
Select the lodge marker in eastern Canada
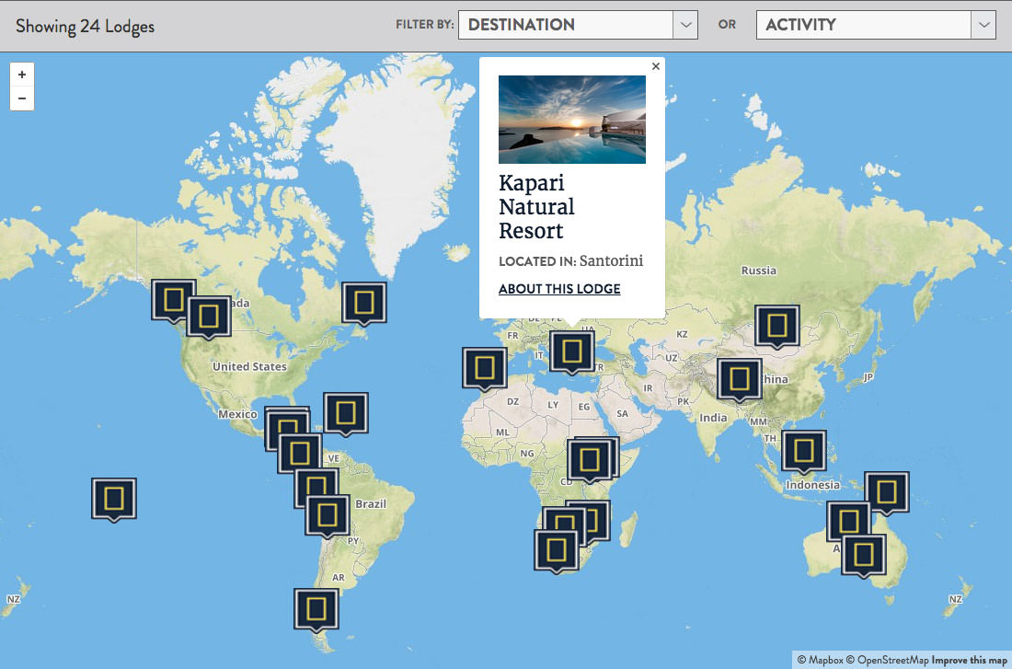point(364,304)
